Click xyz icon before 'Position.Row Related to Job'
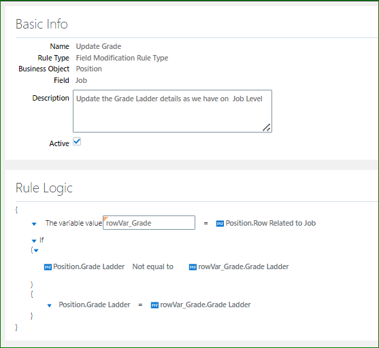This screenshot has width=379, height=348. point(220,224)
